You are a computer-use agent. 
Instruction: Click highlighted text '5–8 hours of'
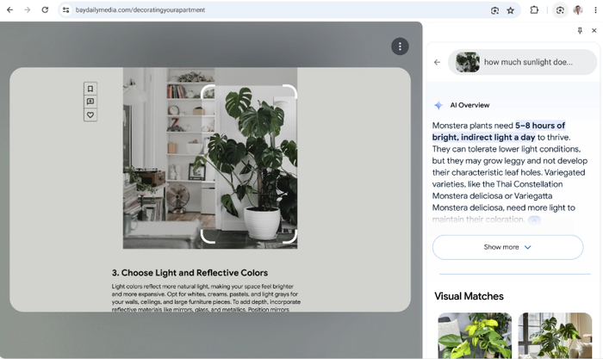540,126
